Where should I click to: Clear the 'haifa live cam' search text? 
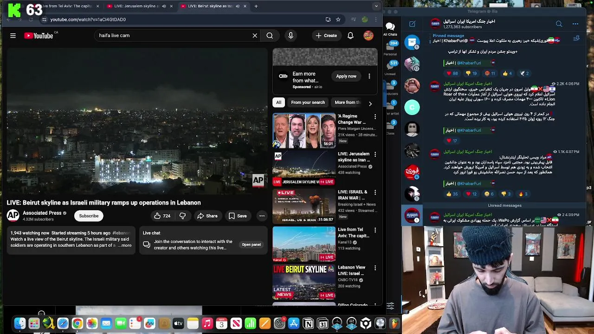(x=255, y=35)
